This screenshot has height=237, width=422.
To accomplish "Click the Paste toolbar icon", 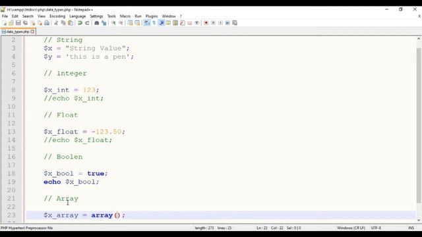I will coord(71,23).
